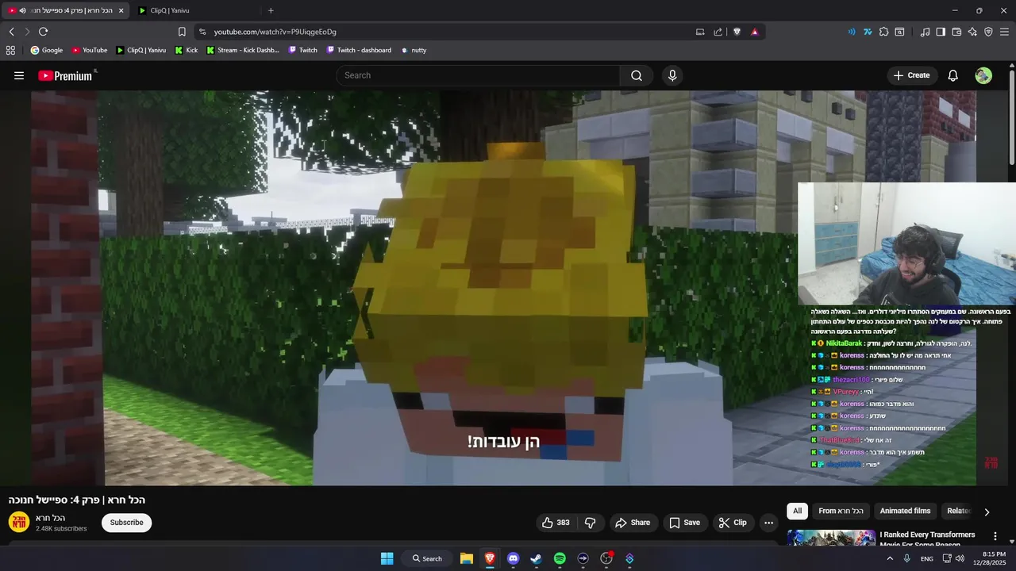Open OBS Studio from the taskbar
Viewport: 1016px width, 571px height.
click(x=606, y=558)
